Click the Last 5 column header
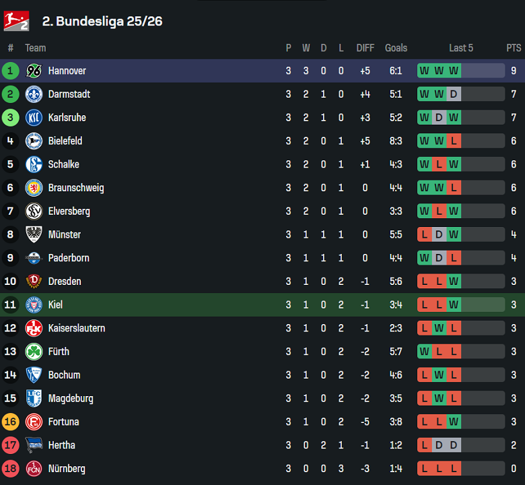The image size is (525, 485). (x=461, y=48)
